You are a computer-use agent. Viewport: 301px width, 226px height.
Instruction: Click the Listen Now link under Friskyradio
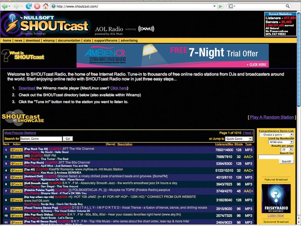(x=276, y=215)
